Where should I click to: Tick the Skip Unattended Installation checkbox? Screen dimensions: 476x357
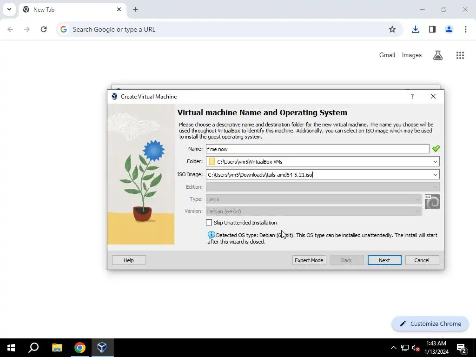209,223
